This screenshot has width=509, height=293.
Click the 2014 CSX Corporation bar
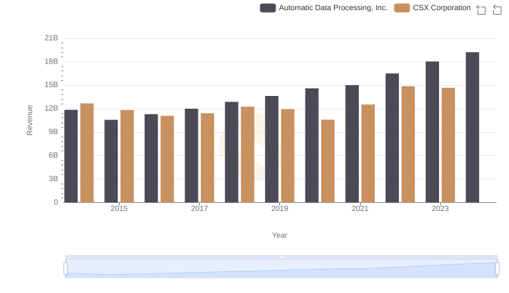pos(87,153)
